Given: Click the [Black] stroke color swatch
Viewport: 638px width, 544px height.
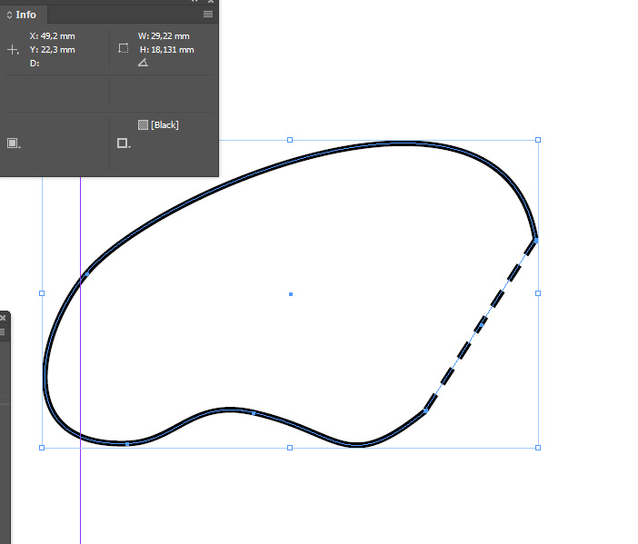Looking at the screenshot, I should 143,124.
